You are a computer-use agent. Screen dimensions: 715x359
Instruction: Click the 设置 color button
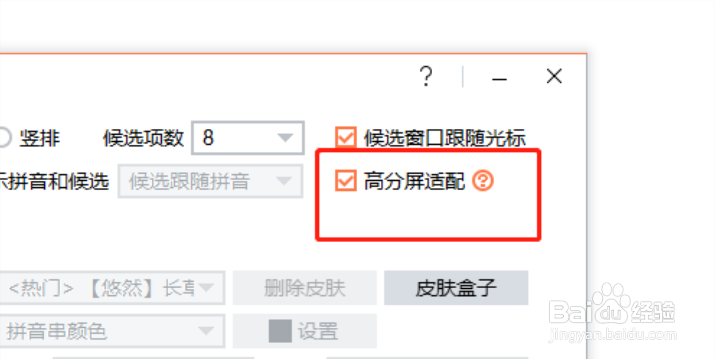(x=305, y=331)
